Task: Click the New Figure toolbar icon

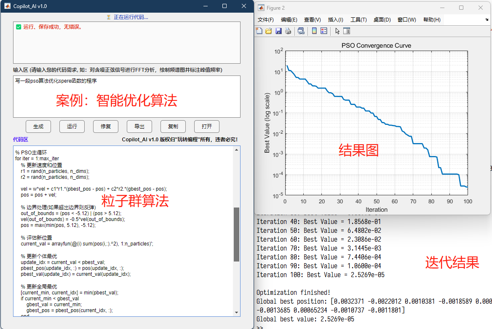Action: click(259, 31)
